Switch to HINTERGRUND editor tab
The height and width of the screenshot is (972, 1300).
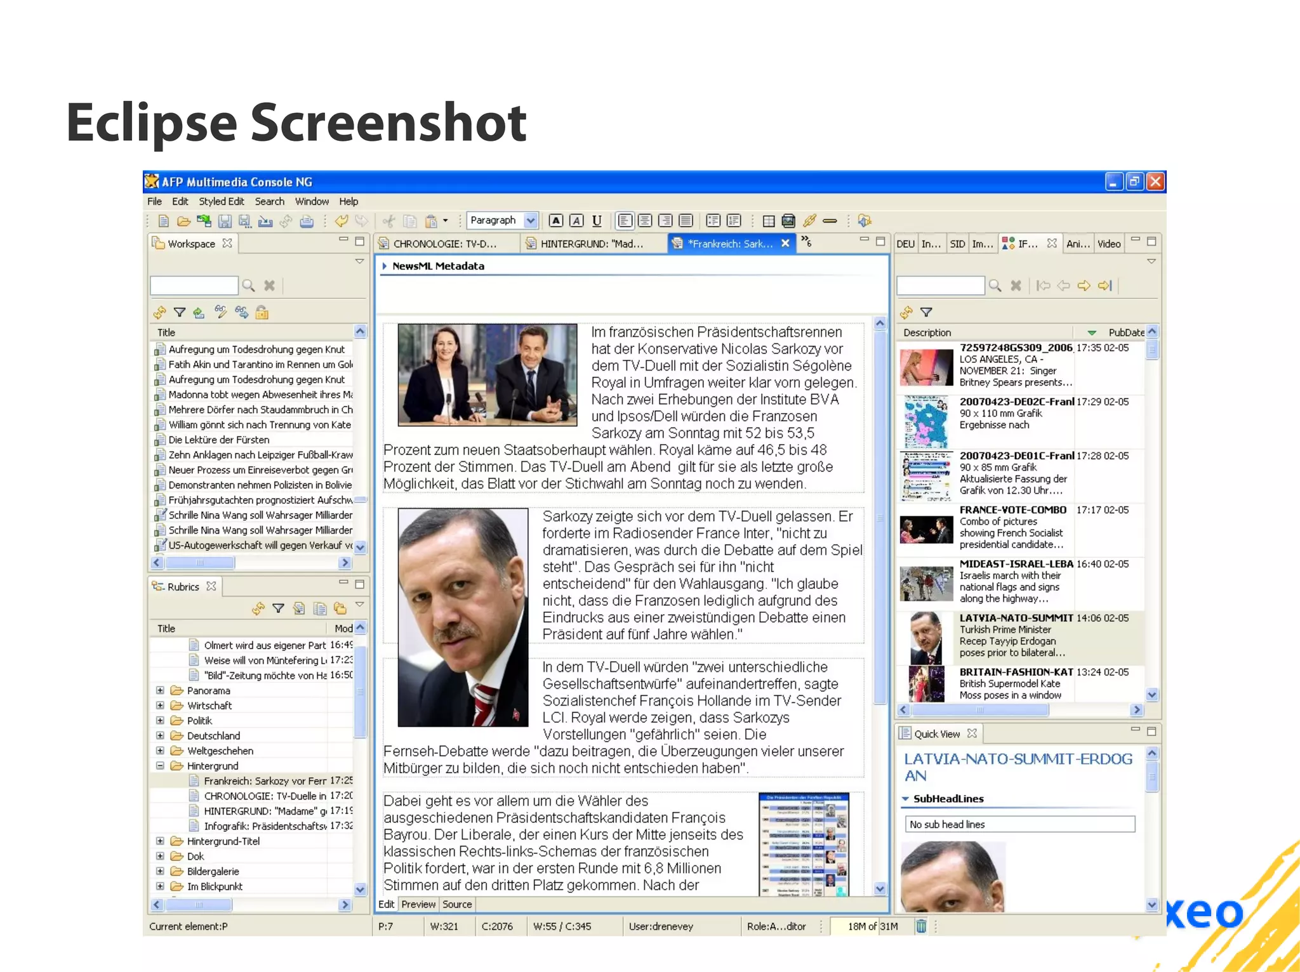coord(590,244)
